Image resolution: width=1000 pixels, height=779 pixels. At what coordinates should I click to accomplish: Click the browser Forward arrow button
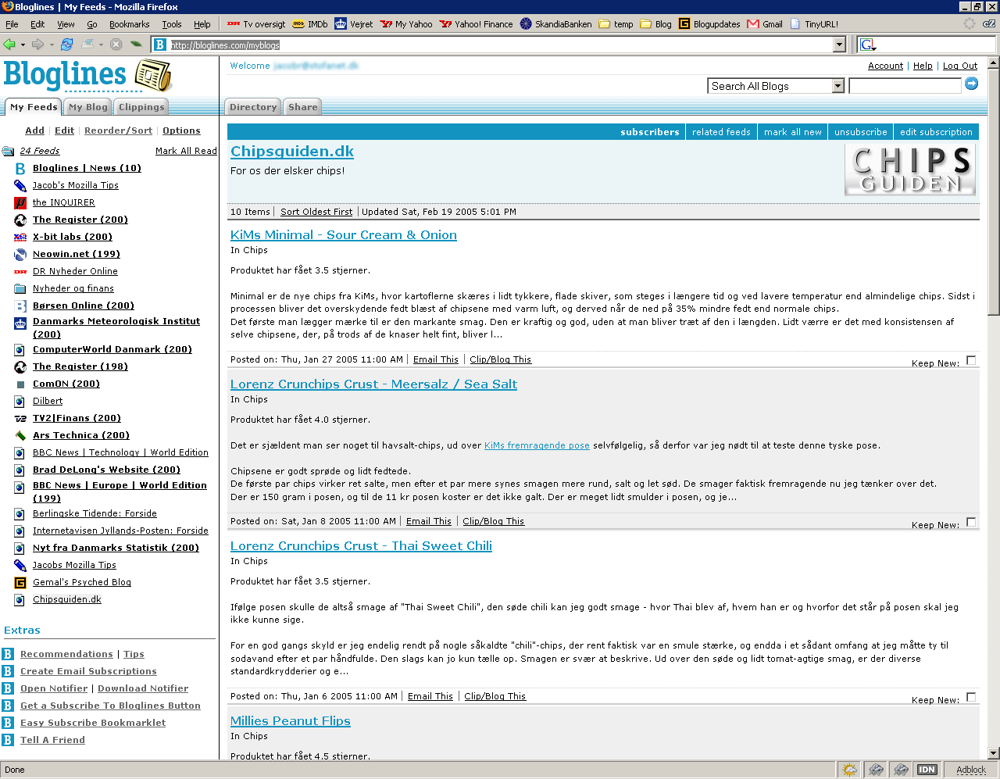[x=37, y=45]
